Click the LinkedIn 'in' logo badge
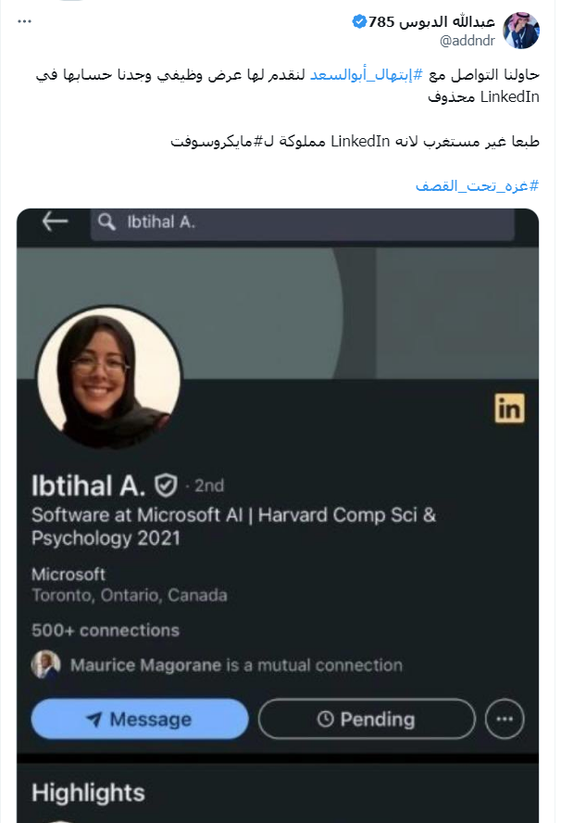The height and width of the screenshot is (823, 561). click(x=509, y=408)
